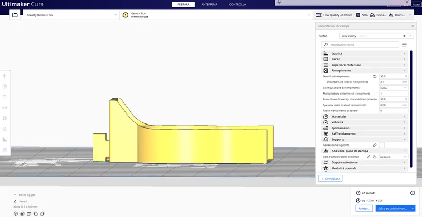Screen dimensions: 422x217
Task: Click the clock icon beside 41 minuti
Action: (358, 193)
